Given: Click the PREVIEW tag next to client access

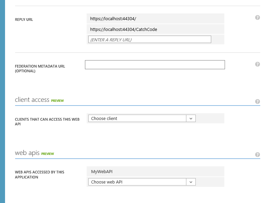Looking at the screenshot, I should click(x=57, y=101).
